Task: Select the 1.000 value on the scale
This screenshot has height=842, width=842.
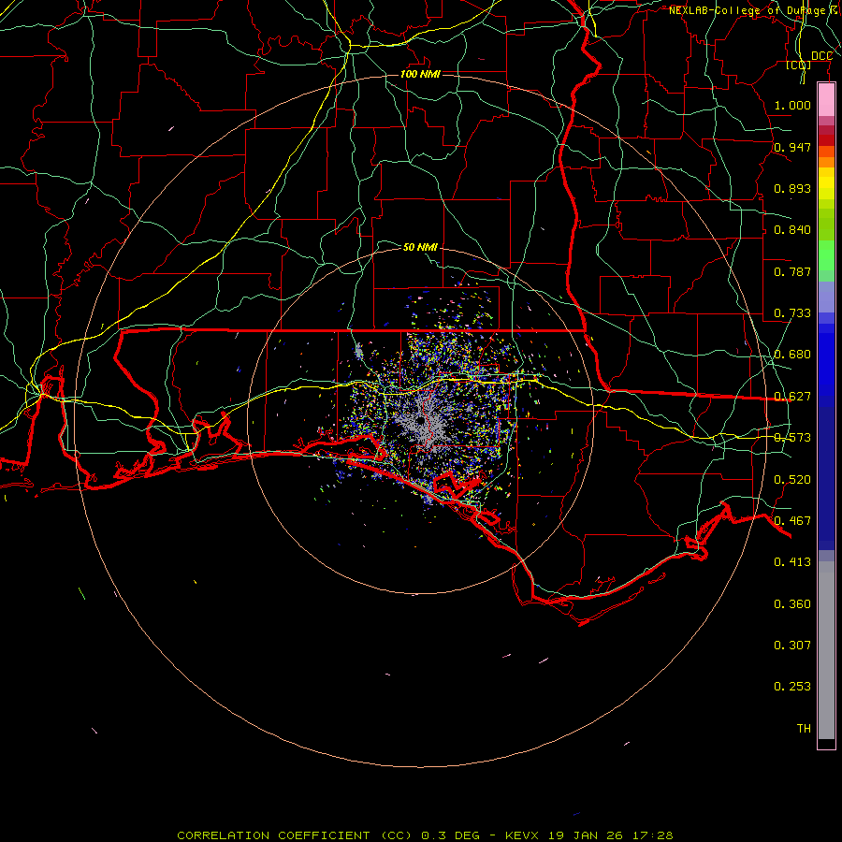Action: click(792, 105)
